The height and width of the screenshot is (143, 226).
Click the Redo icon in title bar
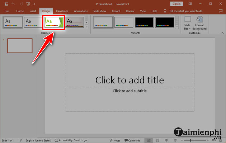[22, 4]
